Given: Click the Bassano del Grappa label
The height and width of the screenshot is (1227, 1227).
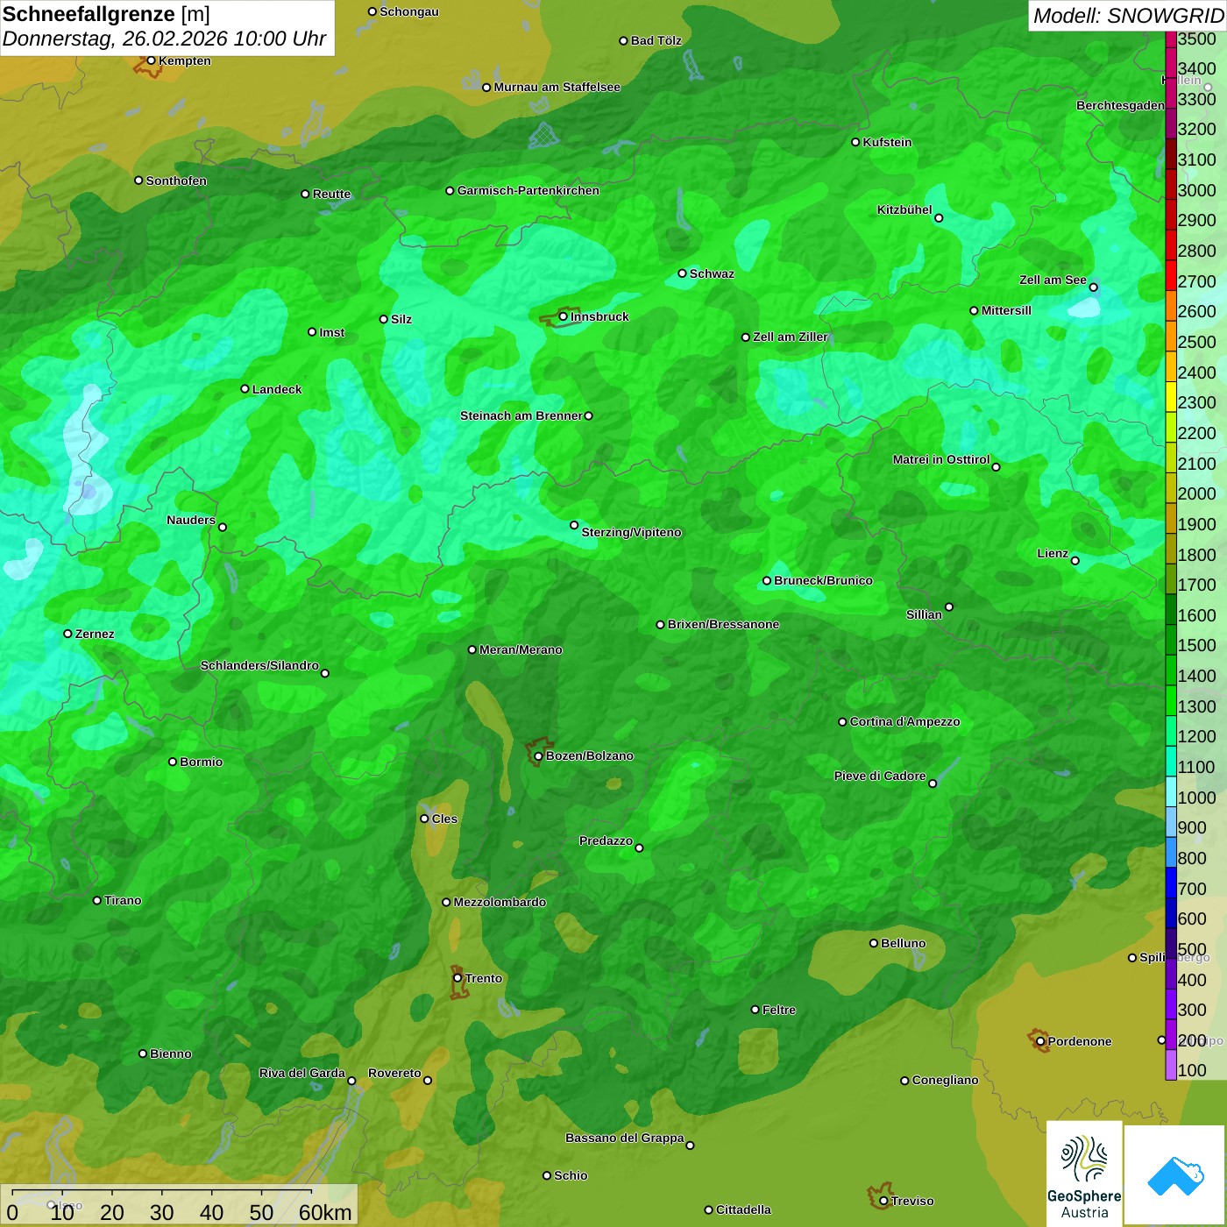Looking at the screenshot, I should (x=624, y=1138).
